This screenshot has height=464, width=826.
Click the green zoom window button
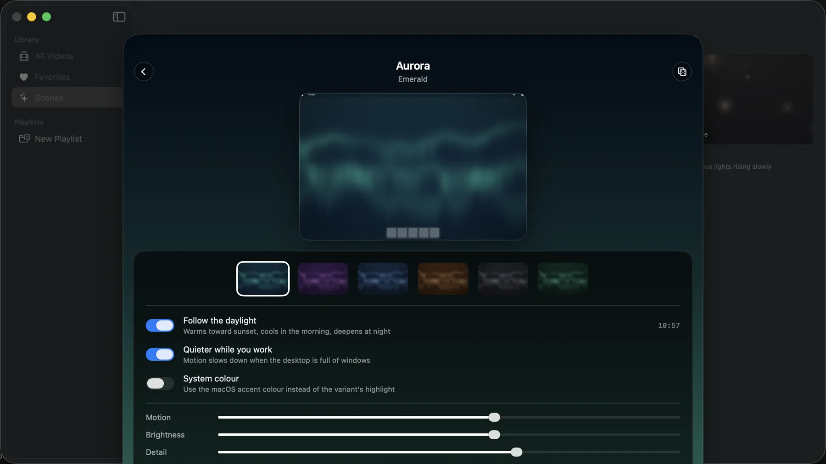46,17
